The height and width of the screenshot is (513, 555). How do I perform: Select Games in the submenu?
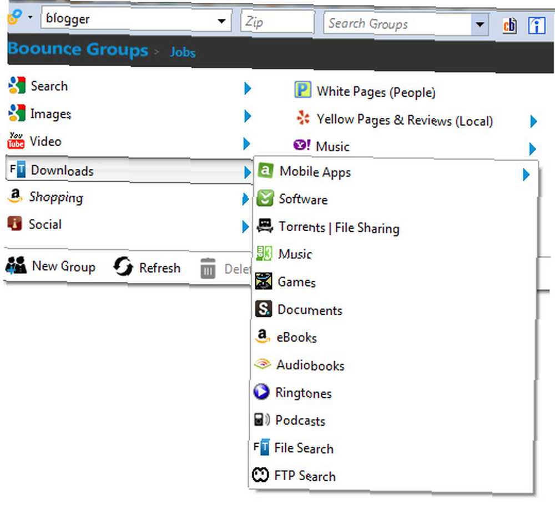[296, 282]
